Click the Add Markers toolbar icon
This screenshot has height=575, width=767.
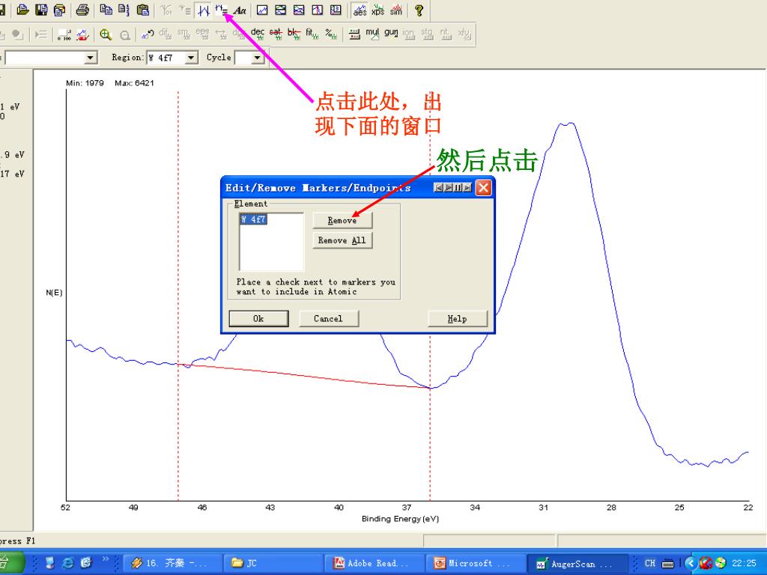point(203,10)
